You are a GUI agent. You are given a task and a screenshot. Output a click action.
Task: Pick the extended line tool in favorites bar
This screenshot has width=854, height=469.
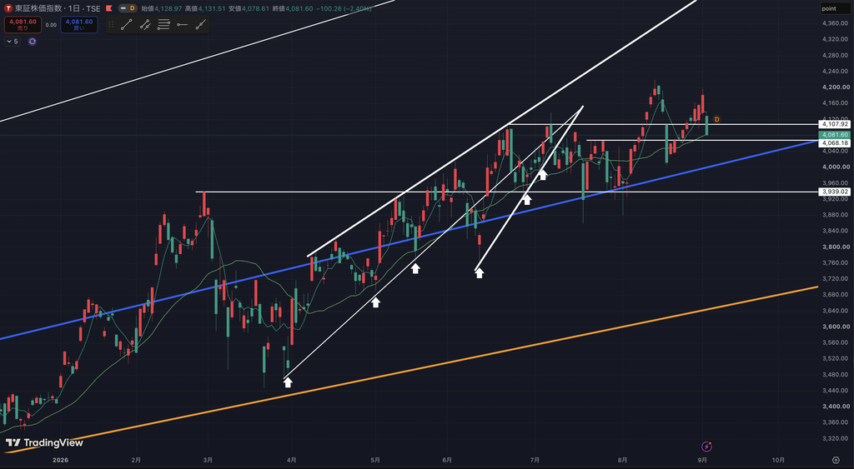[200, 24]
